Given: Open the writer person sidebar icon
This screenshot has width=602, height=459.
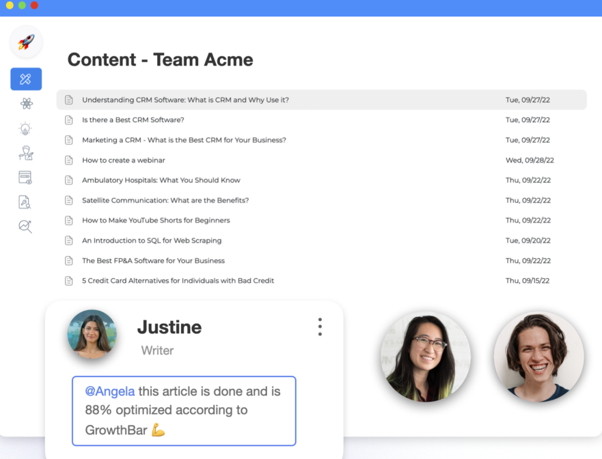Looking at the screenshot, I should point(26,153).
